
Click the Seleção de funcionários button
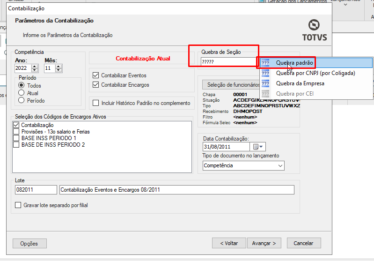pos(231,84)
